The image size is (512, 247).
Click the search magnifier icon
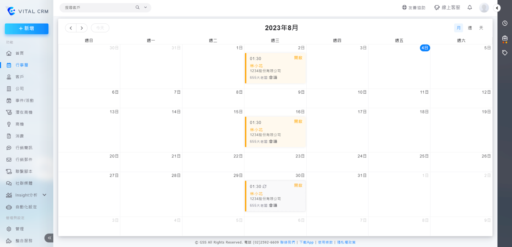tap(137, 7)
